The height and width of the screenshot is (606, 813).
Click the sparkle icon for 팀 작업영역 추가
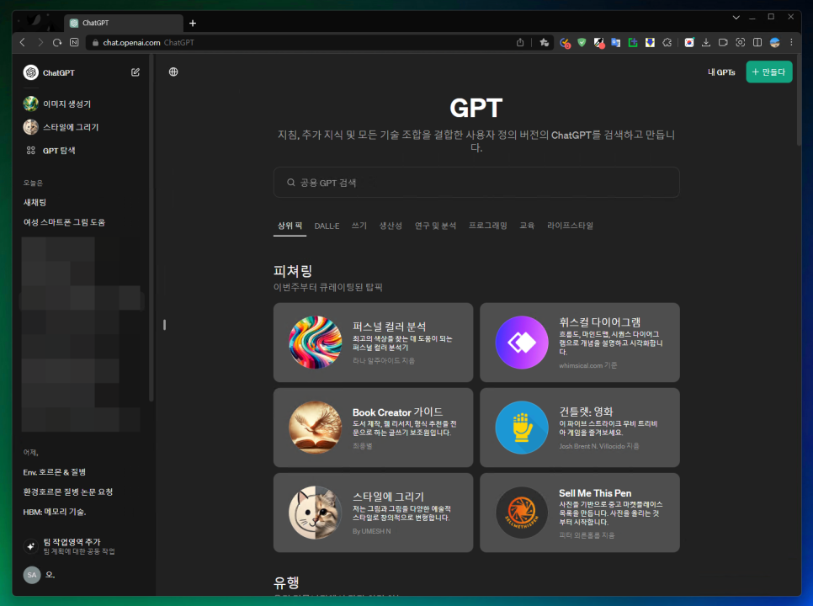click(x=30, y=546)
